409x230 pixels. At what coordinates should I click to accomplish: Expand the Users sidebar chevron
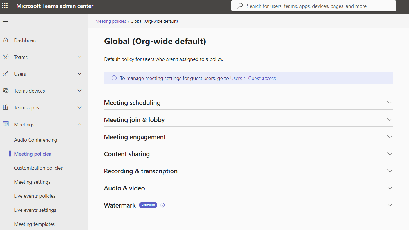(79, 74)
